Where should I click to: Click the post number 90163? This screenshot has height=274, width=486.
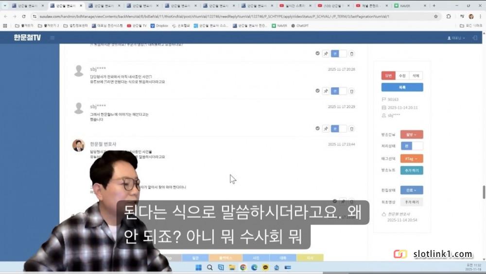pos(393,99)
